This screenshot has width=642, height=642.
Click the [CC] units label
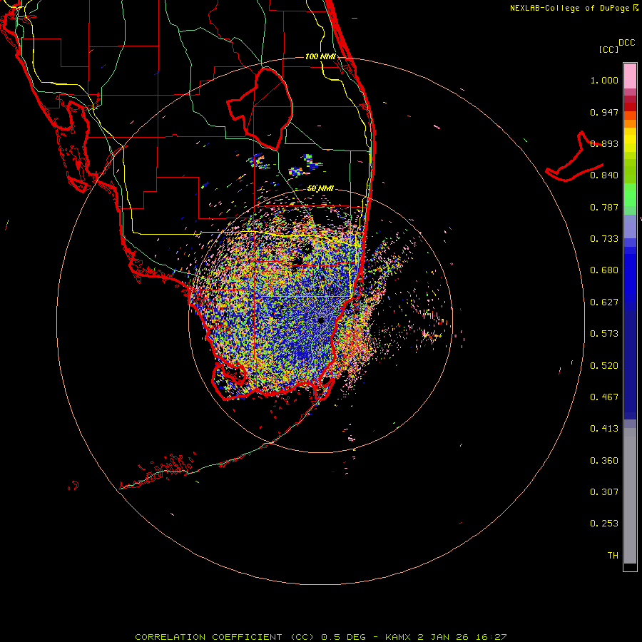coord(608,49)
